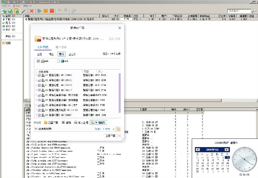Click the 2020年5月 calendar month header
This screenshot has height=178, width=258.
212,150
